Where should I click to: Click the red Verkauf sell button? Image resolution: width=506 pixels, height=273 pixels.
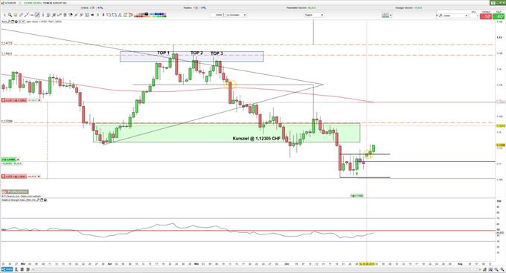pyautogui.click(x=486, y=16)
